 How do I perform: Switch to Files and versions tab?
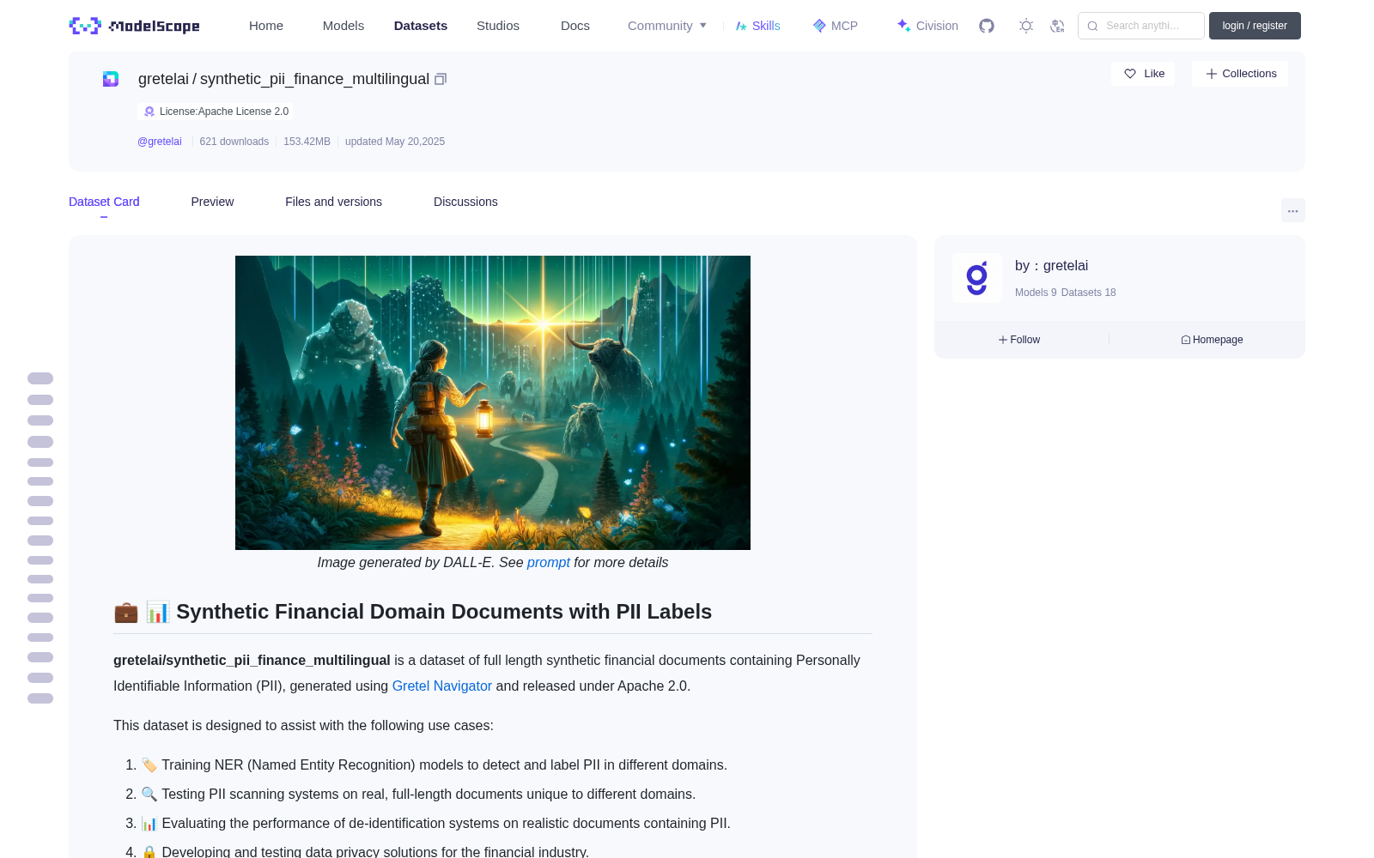pos(333,202)
